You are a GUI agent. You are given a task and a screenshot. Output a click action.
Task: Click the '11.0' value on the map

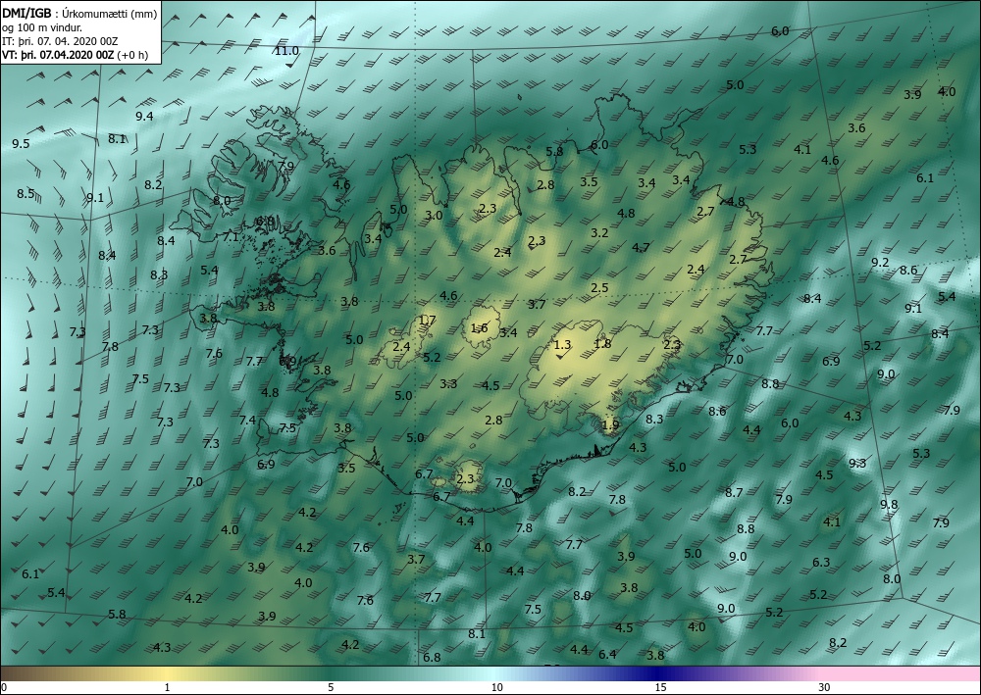(287, 51)
